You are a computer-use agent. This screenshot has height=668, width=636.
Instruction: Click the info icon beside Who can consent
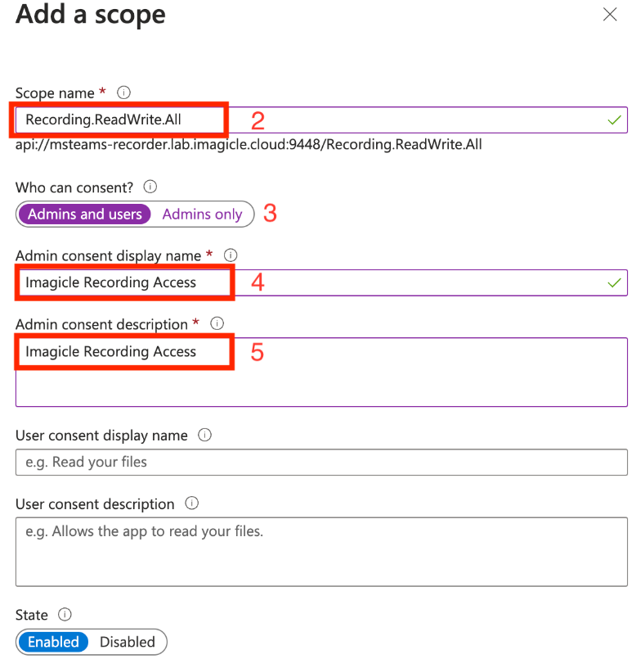[x=150, y=187]
